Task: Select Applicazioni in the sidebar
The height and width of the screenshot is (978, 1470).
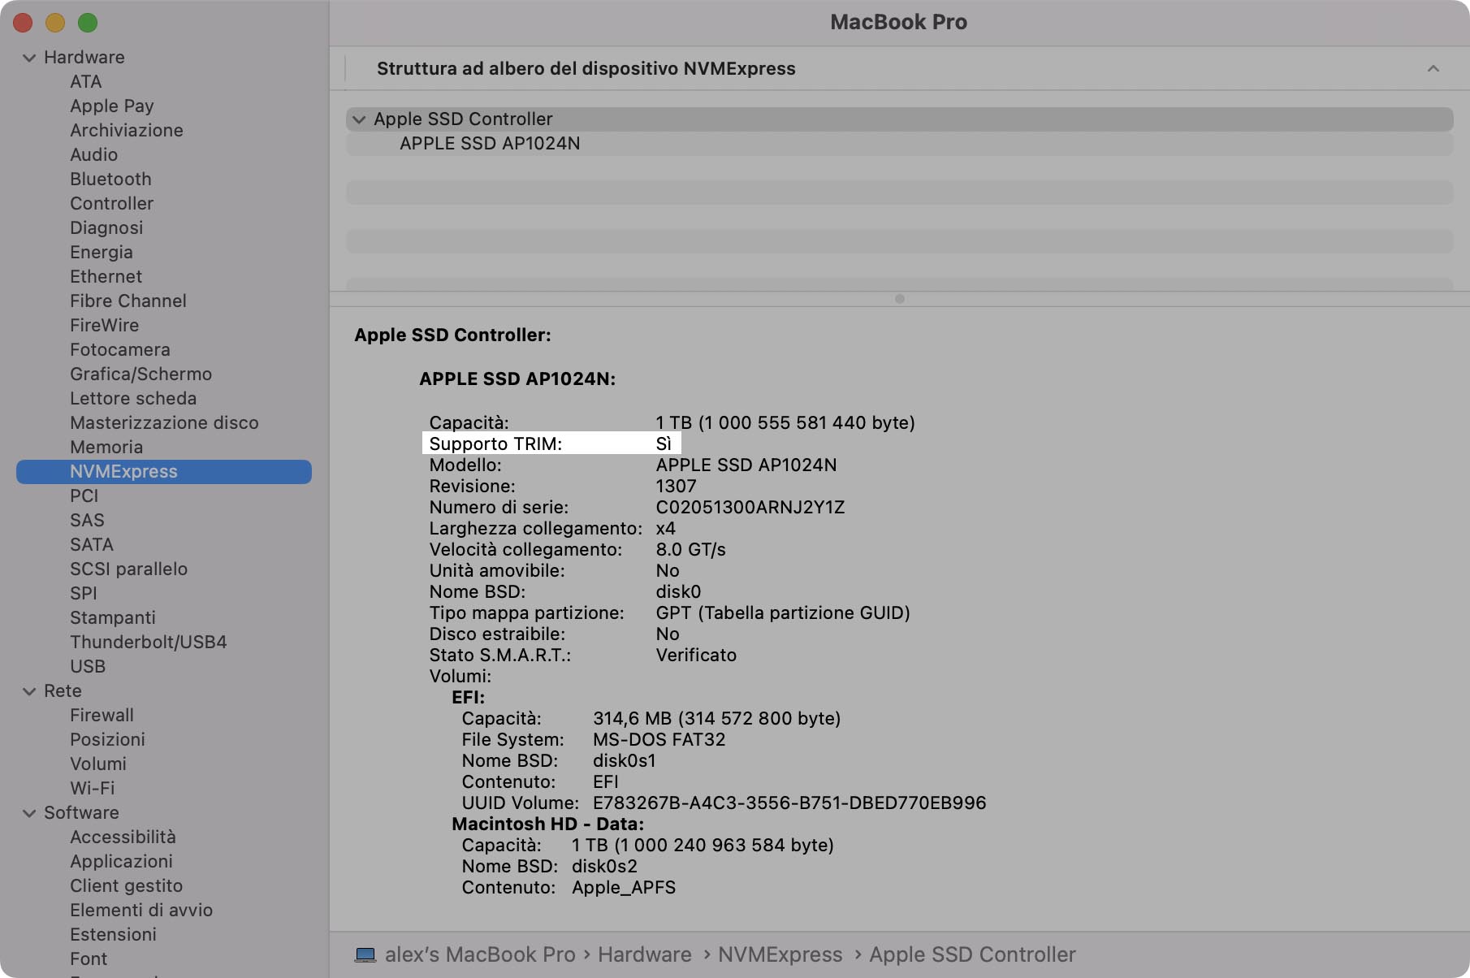Action: click(x=121, y=862)
